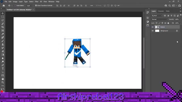
Task: Click align right edges icon
Action: tap(64, 6)
